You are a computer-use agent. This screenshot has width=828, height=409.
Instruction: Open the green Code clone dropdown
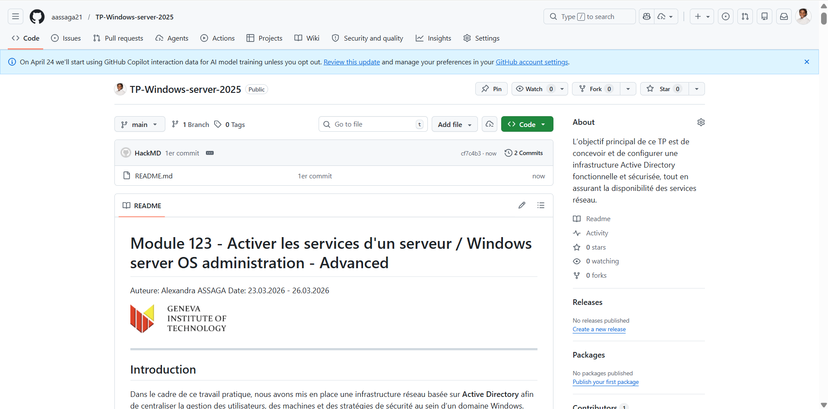(x=527, y=124)
